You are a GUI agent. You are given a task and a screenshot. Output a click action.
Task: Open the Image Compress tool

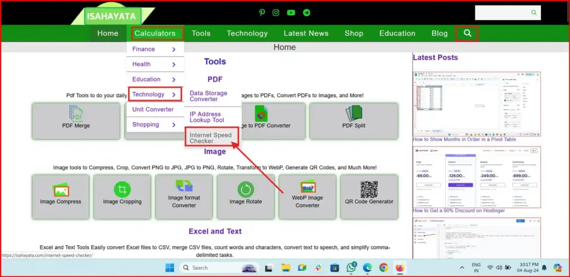[61, 192]
